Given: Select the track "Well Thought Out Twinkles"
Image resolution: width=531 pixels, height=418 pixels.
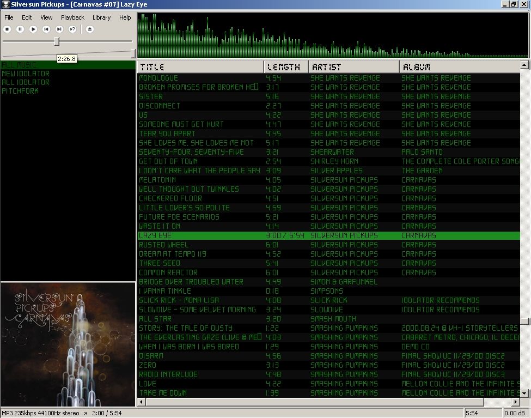Looking at the screenshot, I should pyautogui.click(x=328, y=189).
